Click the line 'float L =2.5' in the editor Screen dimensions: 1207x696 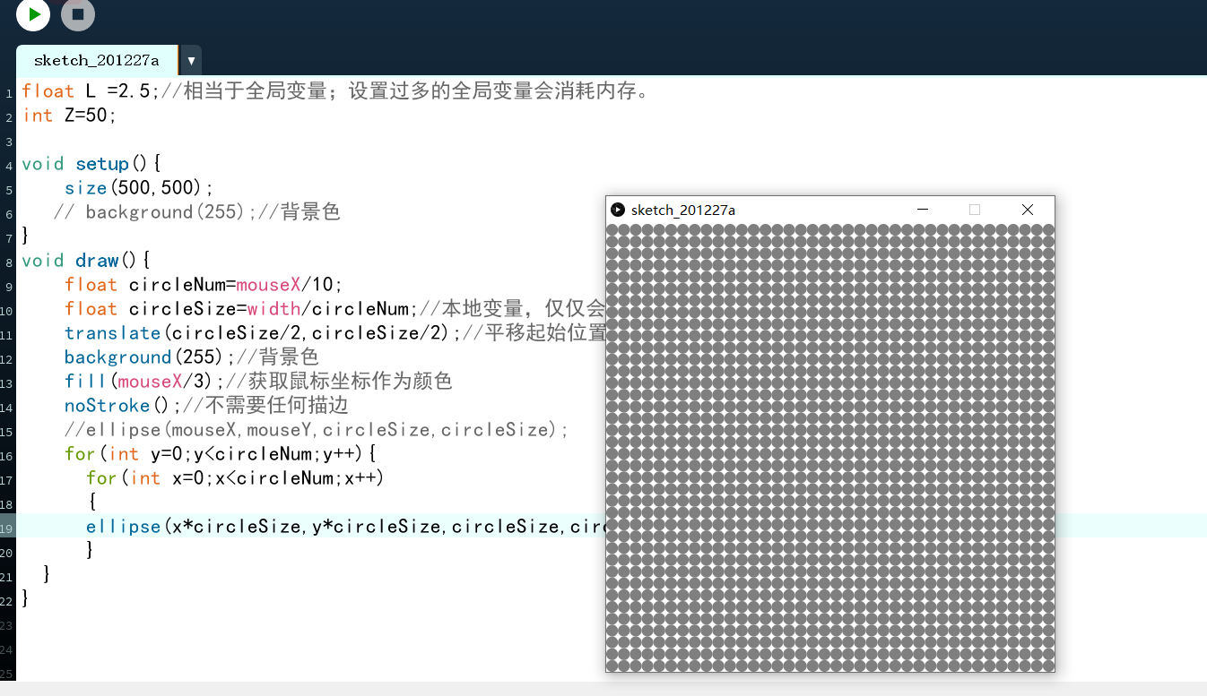coord(335,91)
